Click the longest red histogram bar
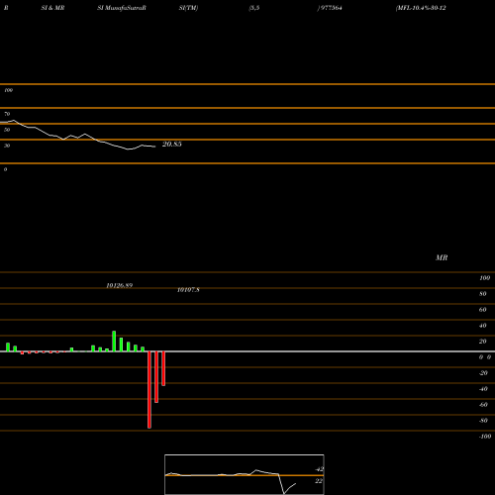Image resolution: width=495 pixels, height=495 pixels. [x=149, y=390]
